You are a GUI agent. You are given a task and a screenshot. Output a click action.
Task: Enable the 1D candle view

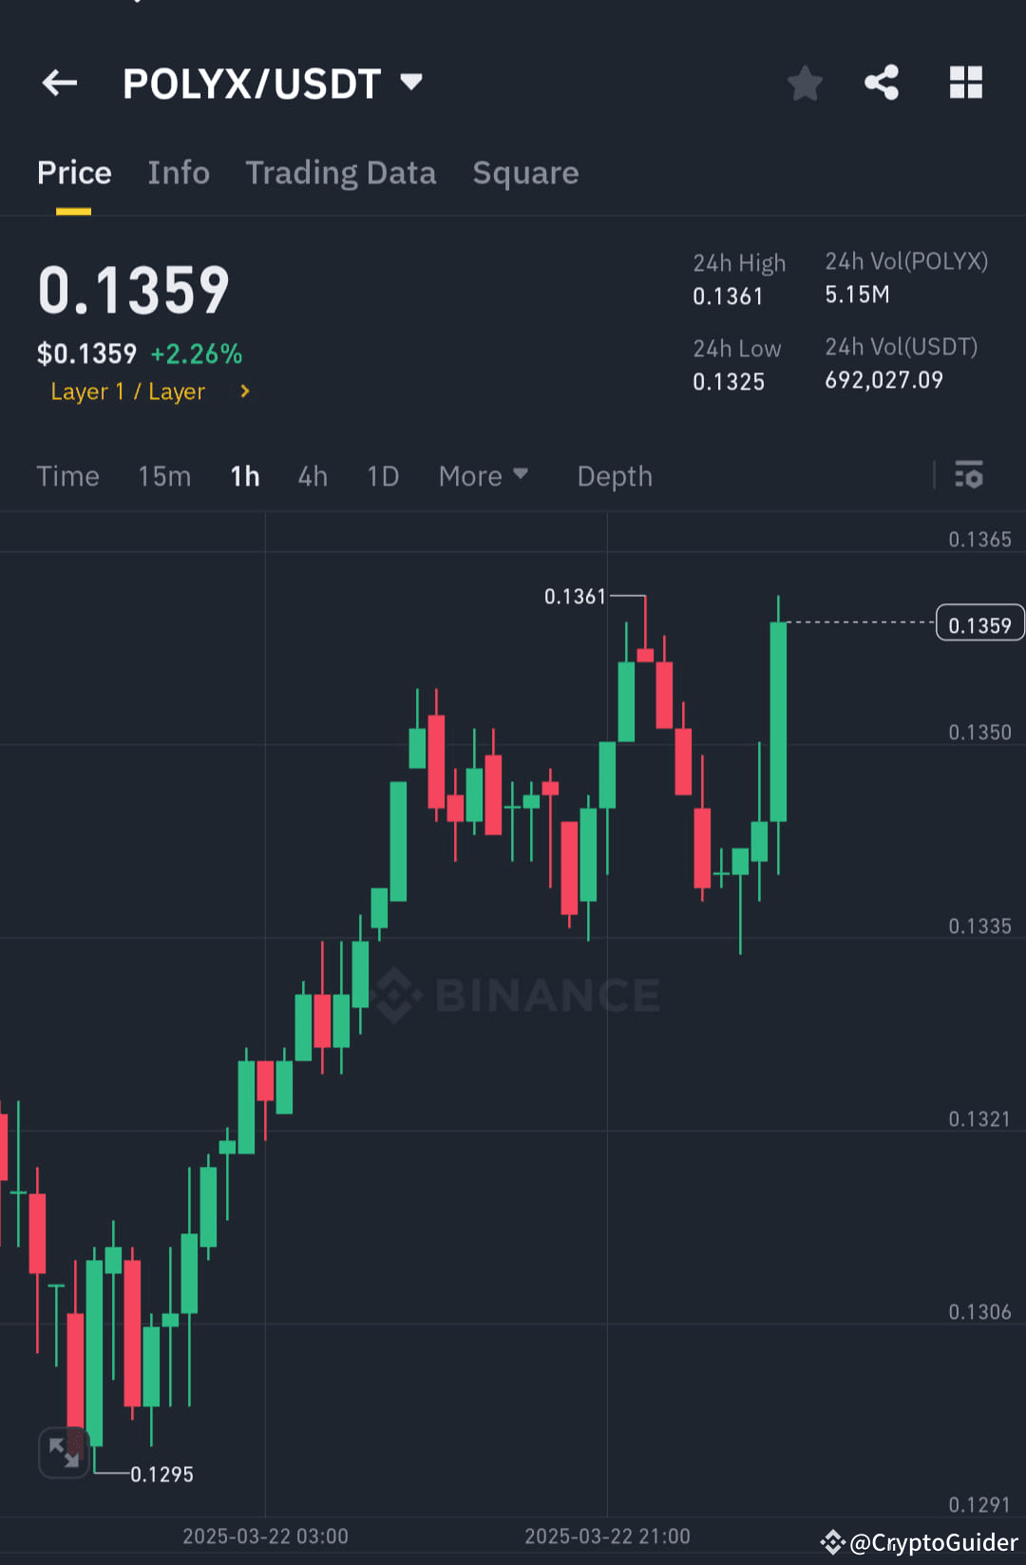[382, 476]
